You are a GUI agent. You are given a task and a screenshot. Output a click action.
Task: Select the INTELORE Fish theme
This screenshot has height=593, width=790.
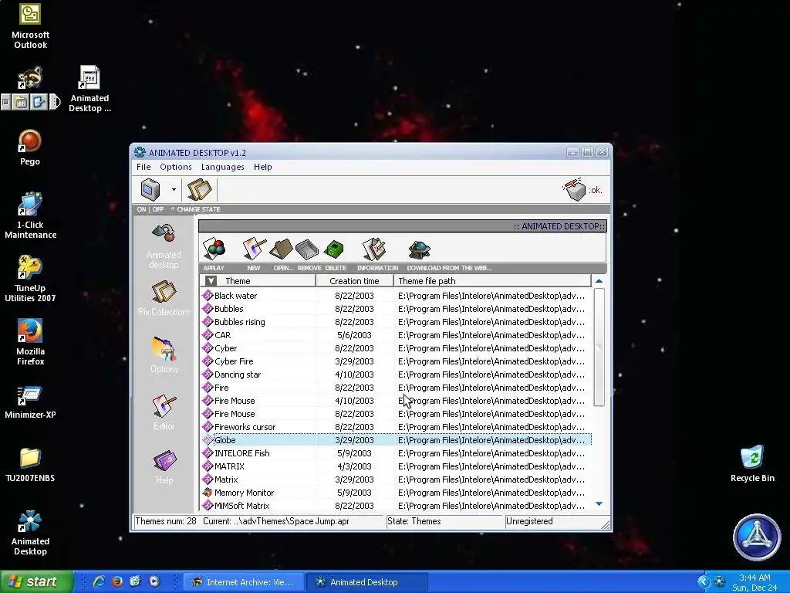396,452
